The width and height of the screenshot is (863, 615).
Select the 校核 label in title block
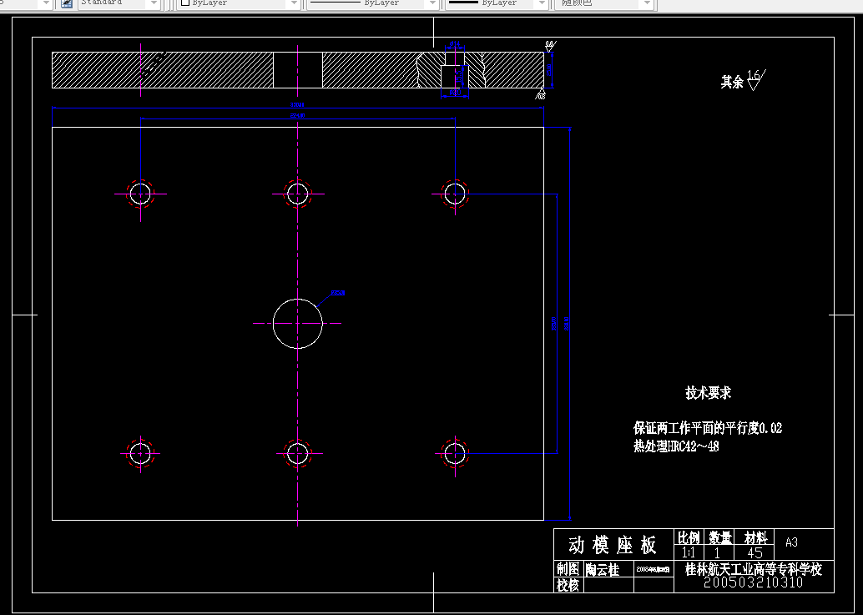568,585
